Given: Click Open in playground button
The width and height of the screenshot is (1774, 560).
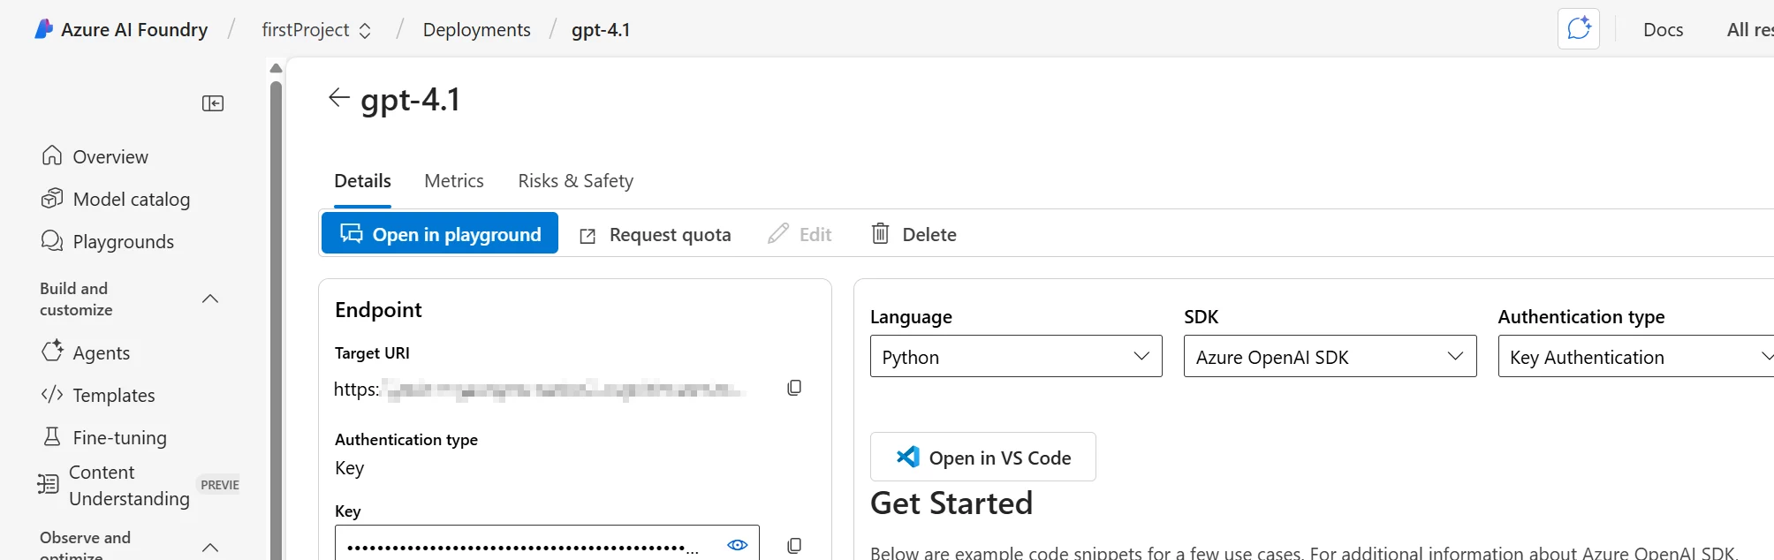Looking at the screenshot, I should click(440, 233).
